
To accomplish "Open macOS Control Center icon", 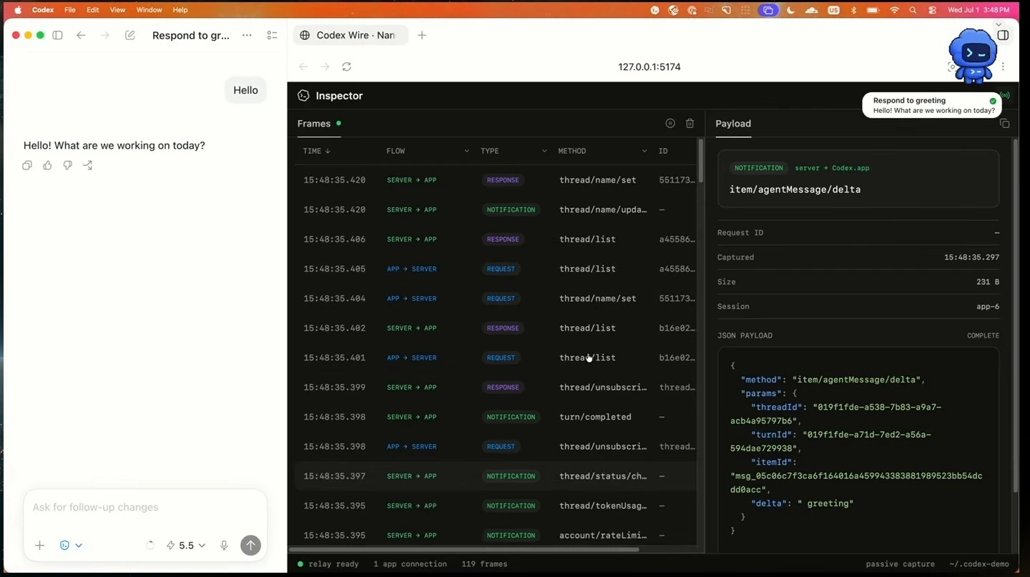I will tap(932, 10).
